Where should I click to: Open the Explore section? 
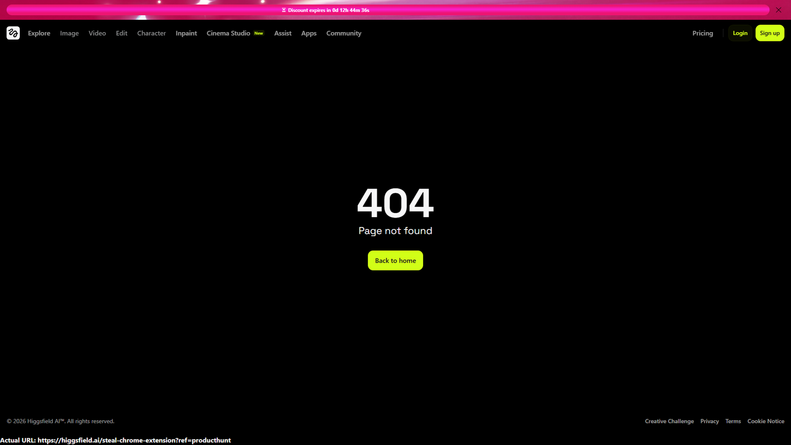click(39, 33)
